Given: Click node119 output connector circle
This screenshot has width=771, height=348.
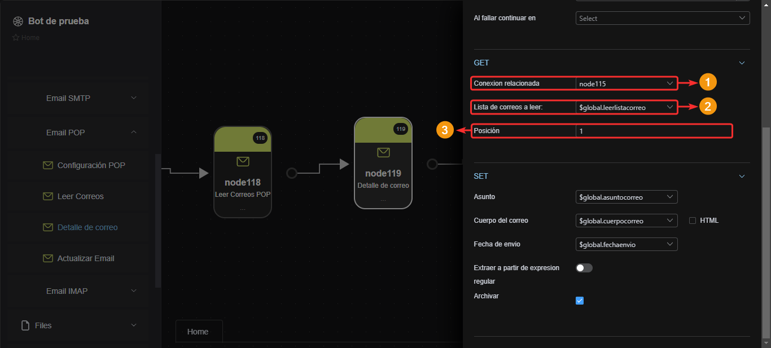Looking at the screenshot, I should click(x=432, y=164).
